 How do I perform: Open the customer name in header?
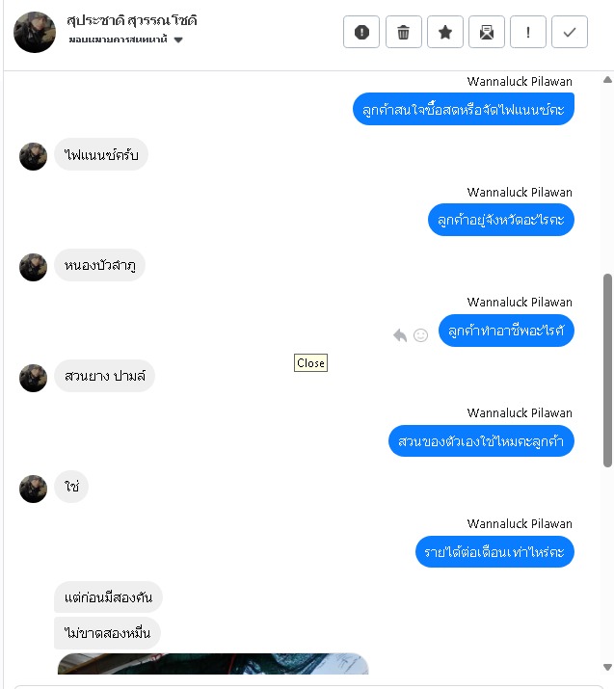pos(131,20)
